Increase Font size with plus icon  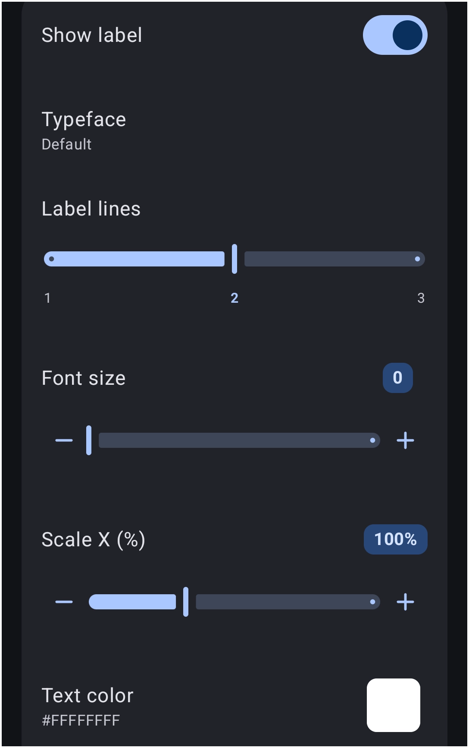coord(405,441)
